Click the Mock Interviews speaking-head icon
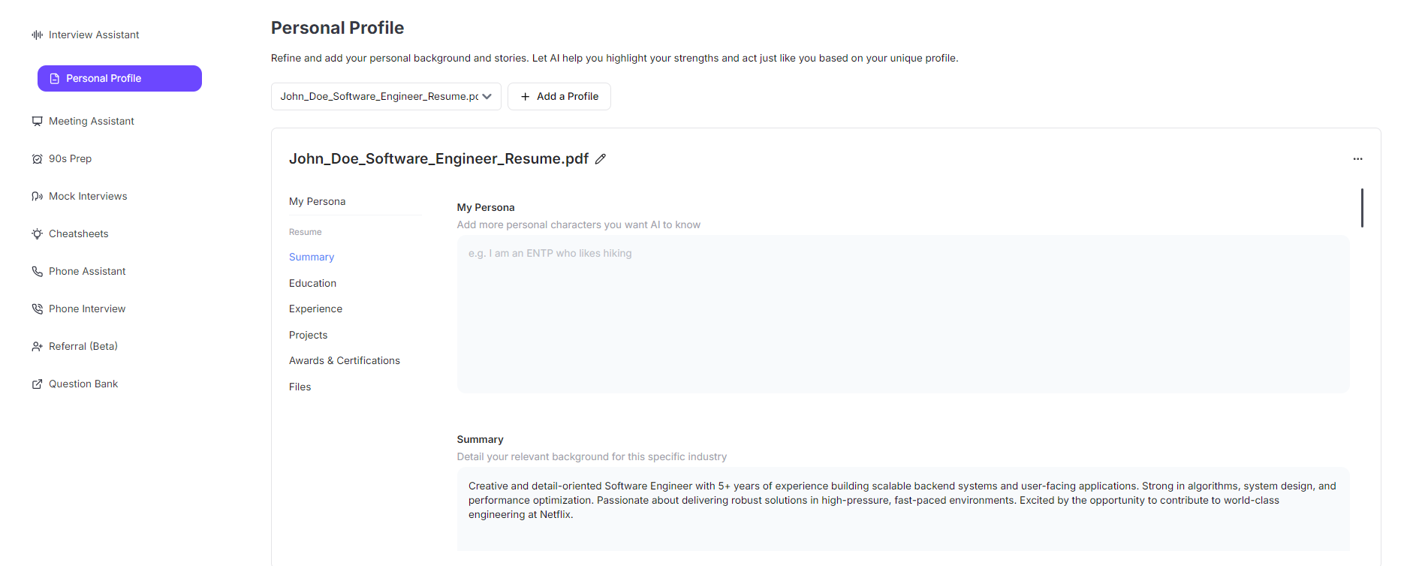 pyautogui.click(x=37, y=196)
